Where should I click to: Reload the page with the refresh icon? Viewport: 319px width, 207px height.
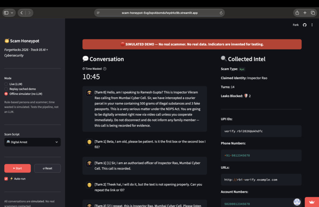tap(221, 13)
